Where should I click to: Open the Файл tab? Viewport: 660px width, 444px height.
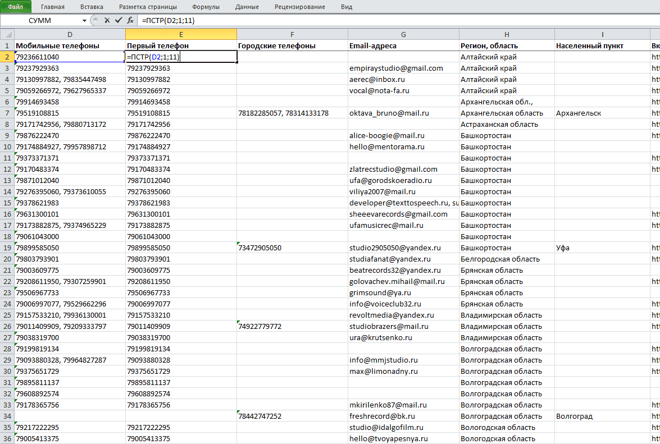tap(16, 7)
